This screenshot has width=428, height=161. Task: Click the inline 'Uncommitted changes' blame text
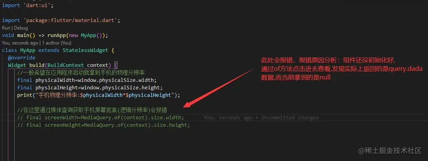tap(290, 118)
